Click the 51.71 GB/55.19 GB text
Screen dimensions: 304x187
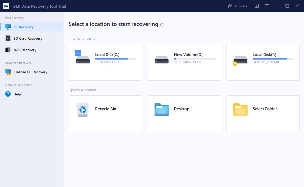click(x=187, y=62)
